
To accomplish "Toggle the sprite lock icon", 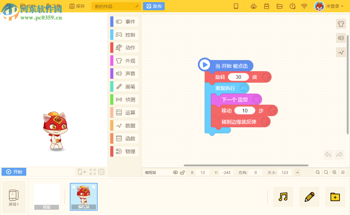I will [183, 172].
